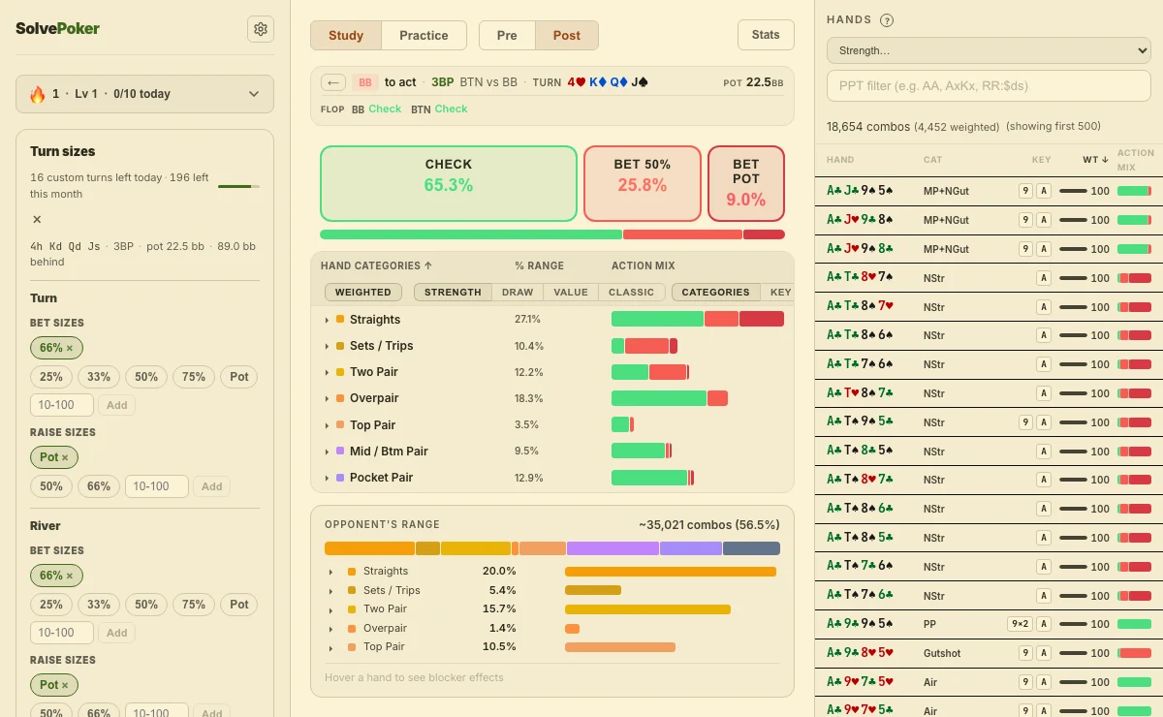Image resolution: width=1163 pixels, height=717 pixels.
Task: Expand Two Pair in Opponent's Range
Action: point(330,609)
